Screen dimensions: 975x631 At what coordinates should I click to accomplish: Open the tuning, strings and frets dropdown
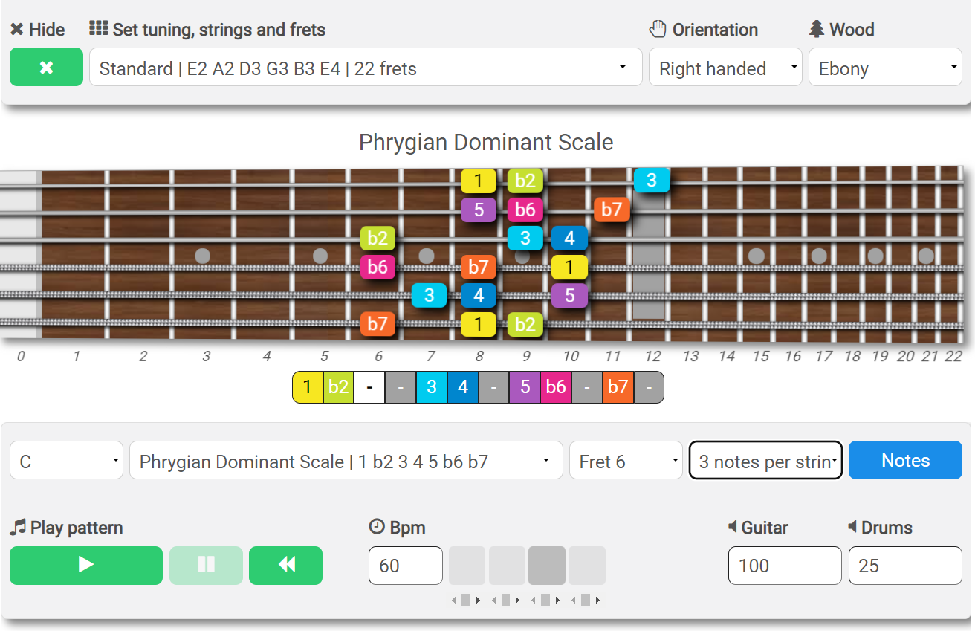point(366,68)
